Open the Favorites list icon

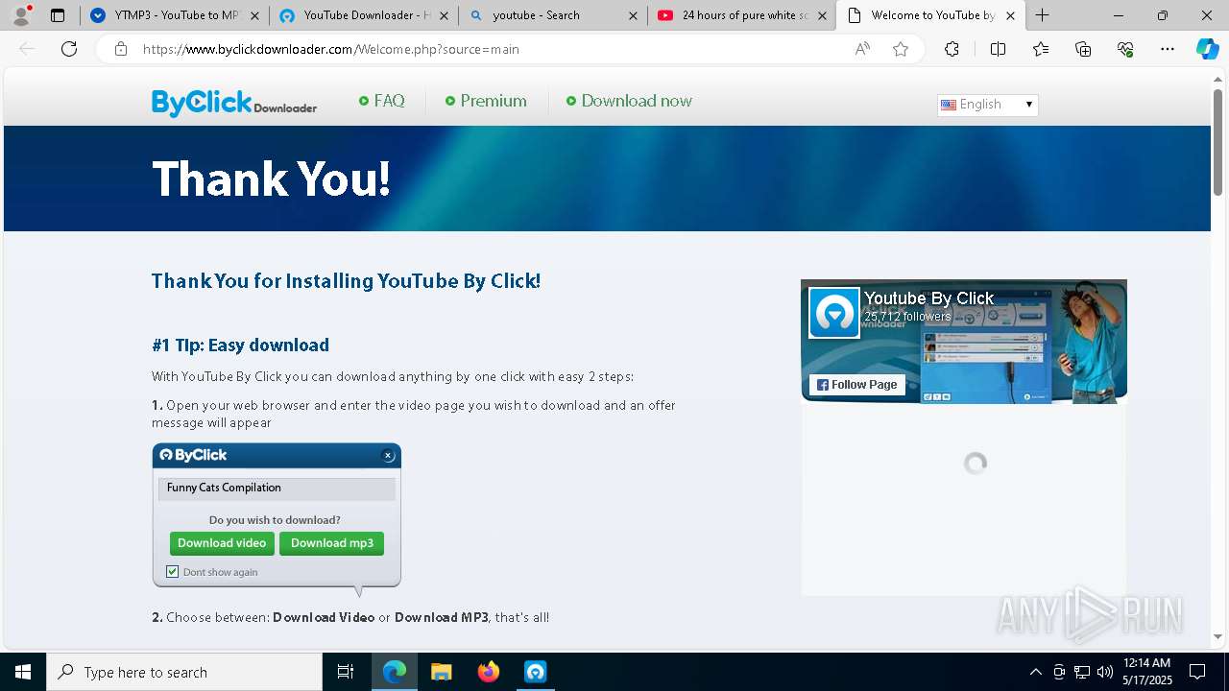pyautogui.click(x=1041, y=49)
